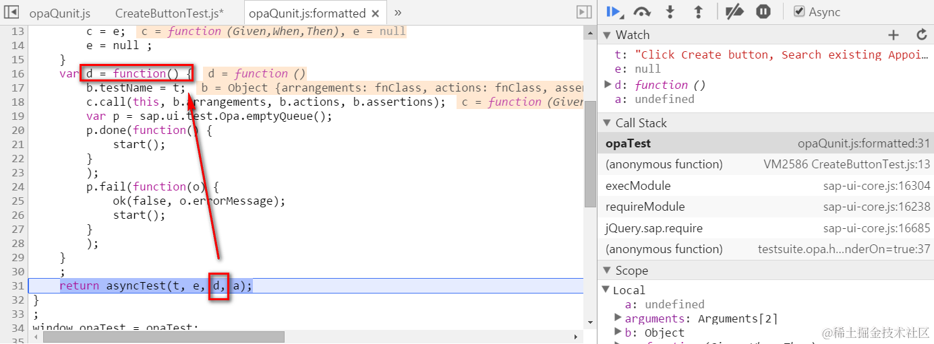This screenshot has width=934, height=344.
Task: Show more tabs chevron
Action: (x=398, y=12)
